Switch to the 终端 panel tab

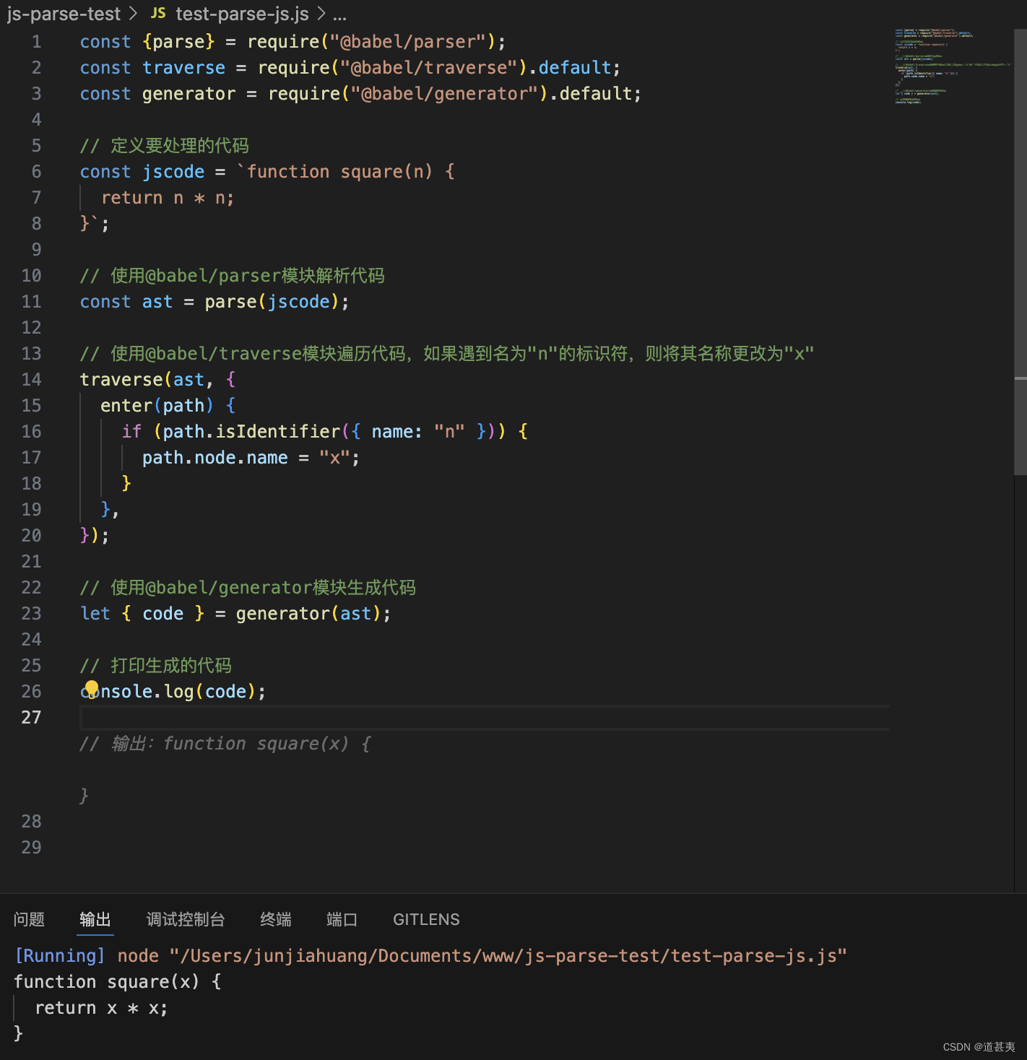click(276, 919)
